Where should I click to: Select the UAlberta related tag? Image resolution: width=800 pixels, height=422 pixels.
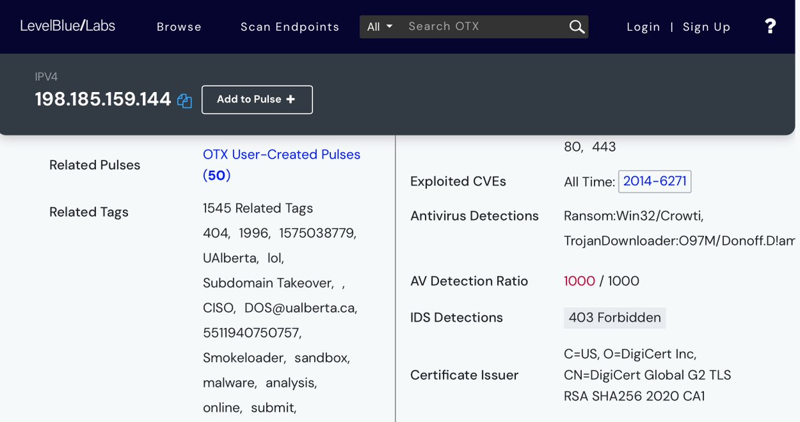tap(230, 258)
